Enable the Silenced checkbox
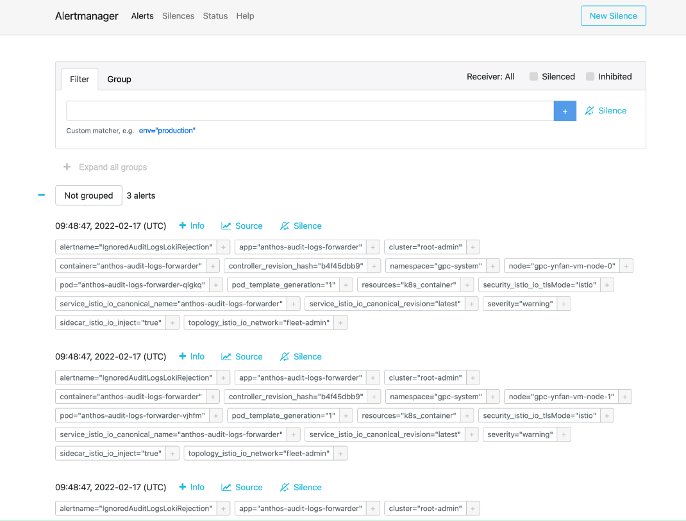This screenshot has width=686, height=521. (533, 76)
